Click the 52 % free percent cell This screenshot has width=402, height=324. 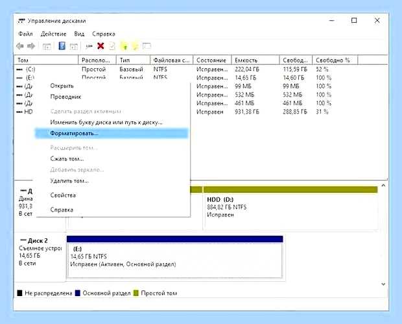point(322,69)
